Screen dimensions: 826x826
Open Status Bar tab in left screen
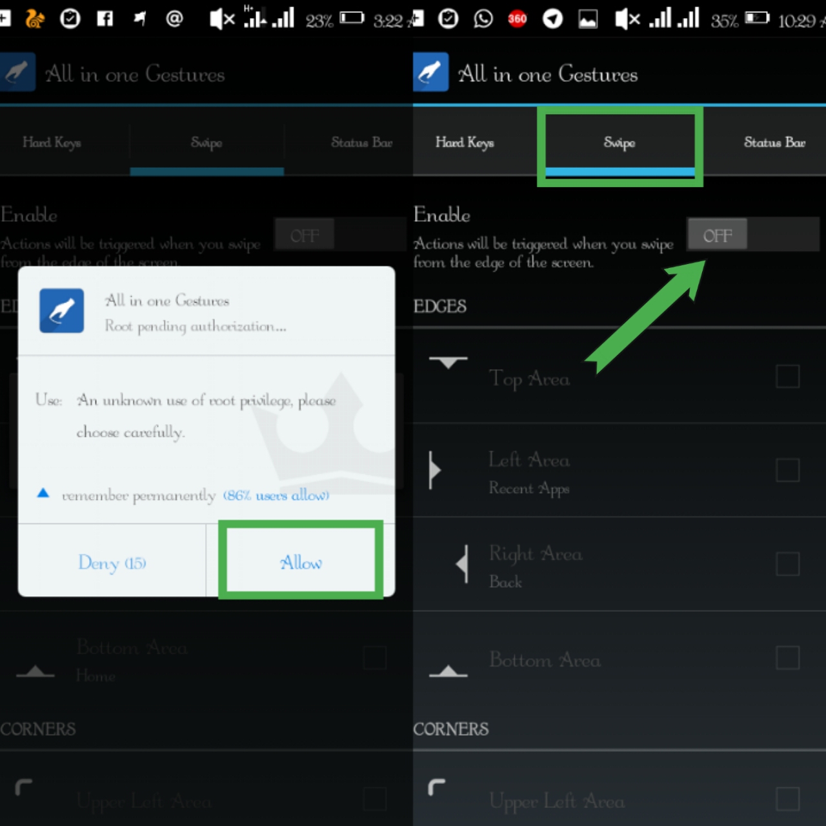click(361, 143)
